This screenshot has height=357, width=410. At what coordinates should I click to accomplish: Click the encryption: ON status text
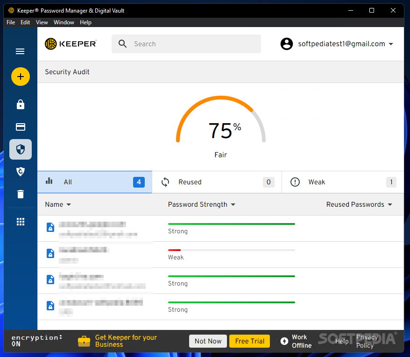point(36,341)
